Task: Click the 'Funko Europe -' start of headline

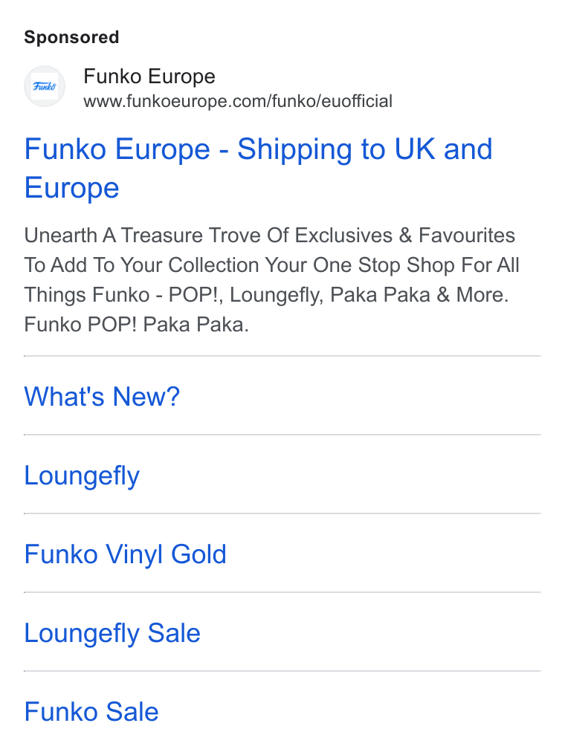Action: 126,149
